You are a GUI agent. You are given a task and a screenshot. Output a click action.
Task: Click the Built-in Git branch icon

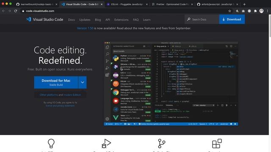[x=162, y=144]
